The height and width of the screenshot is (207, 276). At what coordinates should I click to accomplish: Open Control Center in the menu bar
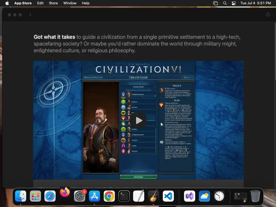tap(234, 3)
